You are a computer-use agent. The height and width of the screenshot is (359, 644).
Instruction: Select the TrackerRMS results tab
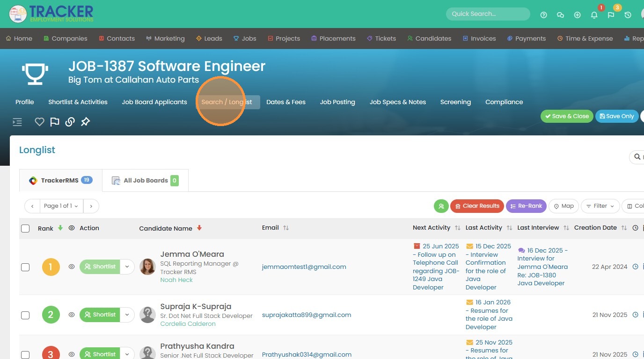tap(60, 180)
